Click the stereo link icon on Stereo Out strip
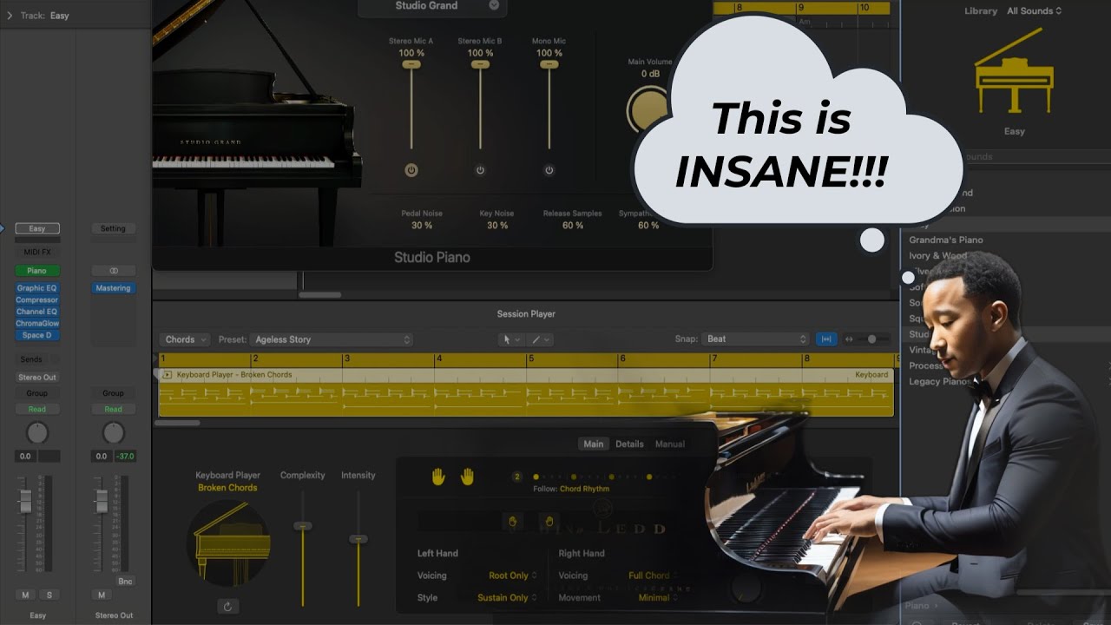 coord(113,271)
